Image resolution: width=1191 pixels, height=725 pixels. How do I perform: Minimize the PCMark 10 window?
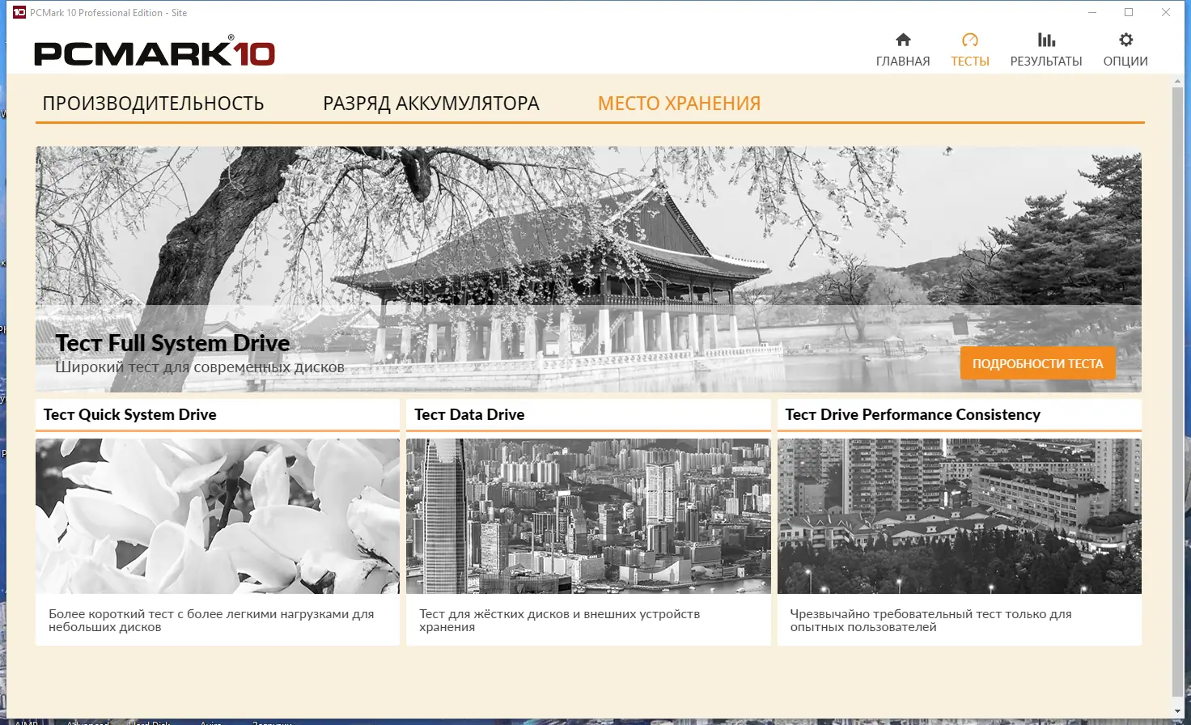pos(1092,12)
